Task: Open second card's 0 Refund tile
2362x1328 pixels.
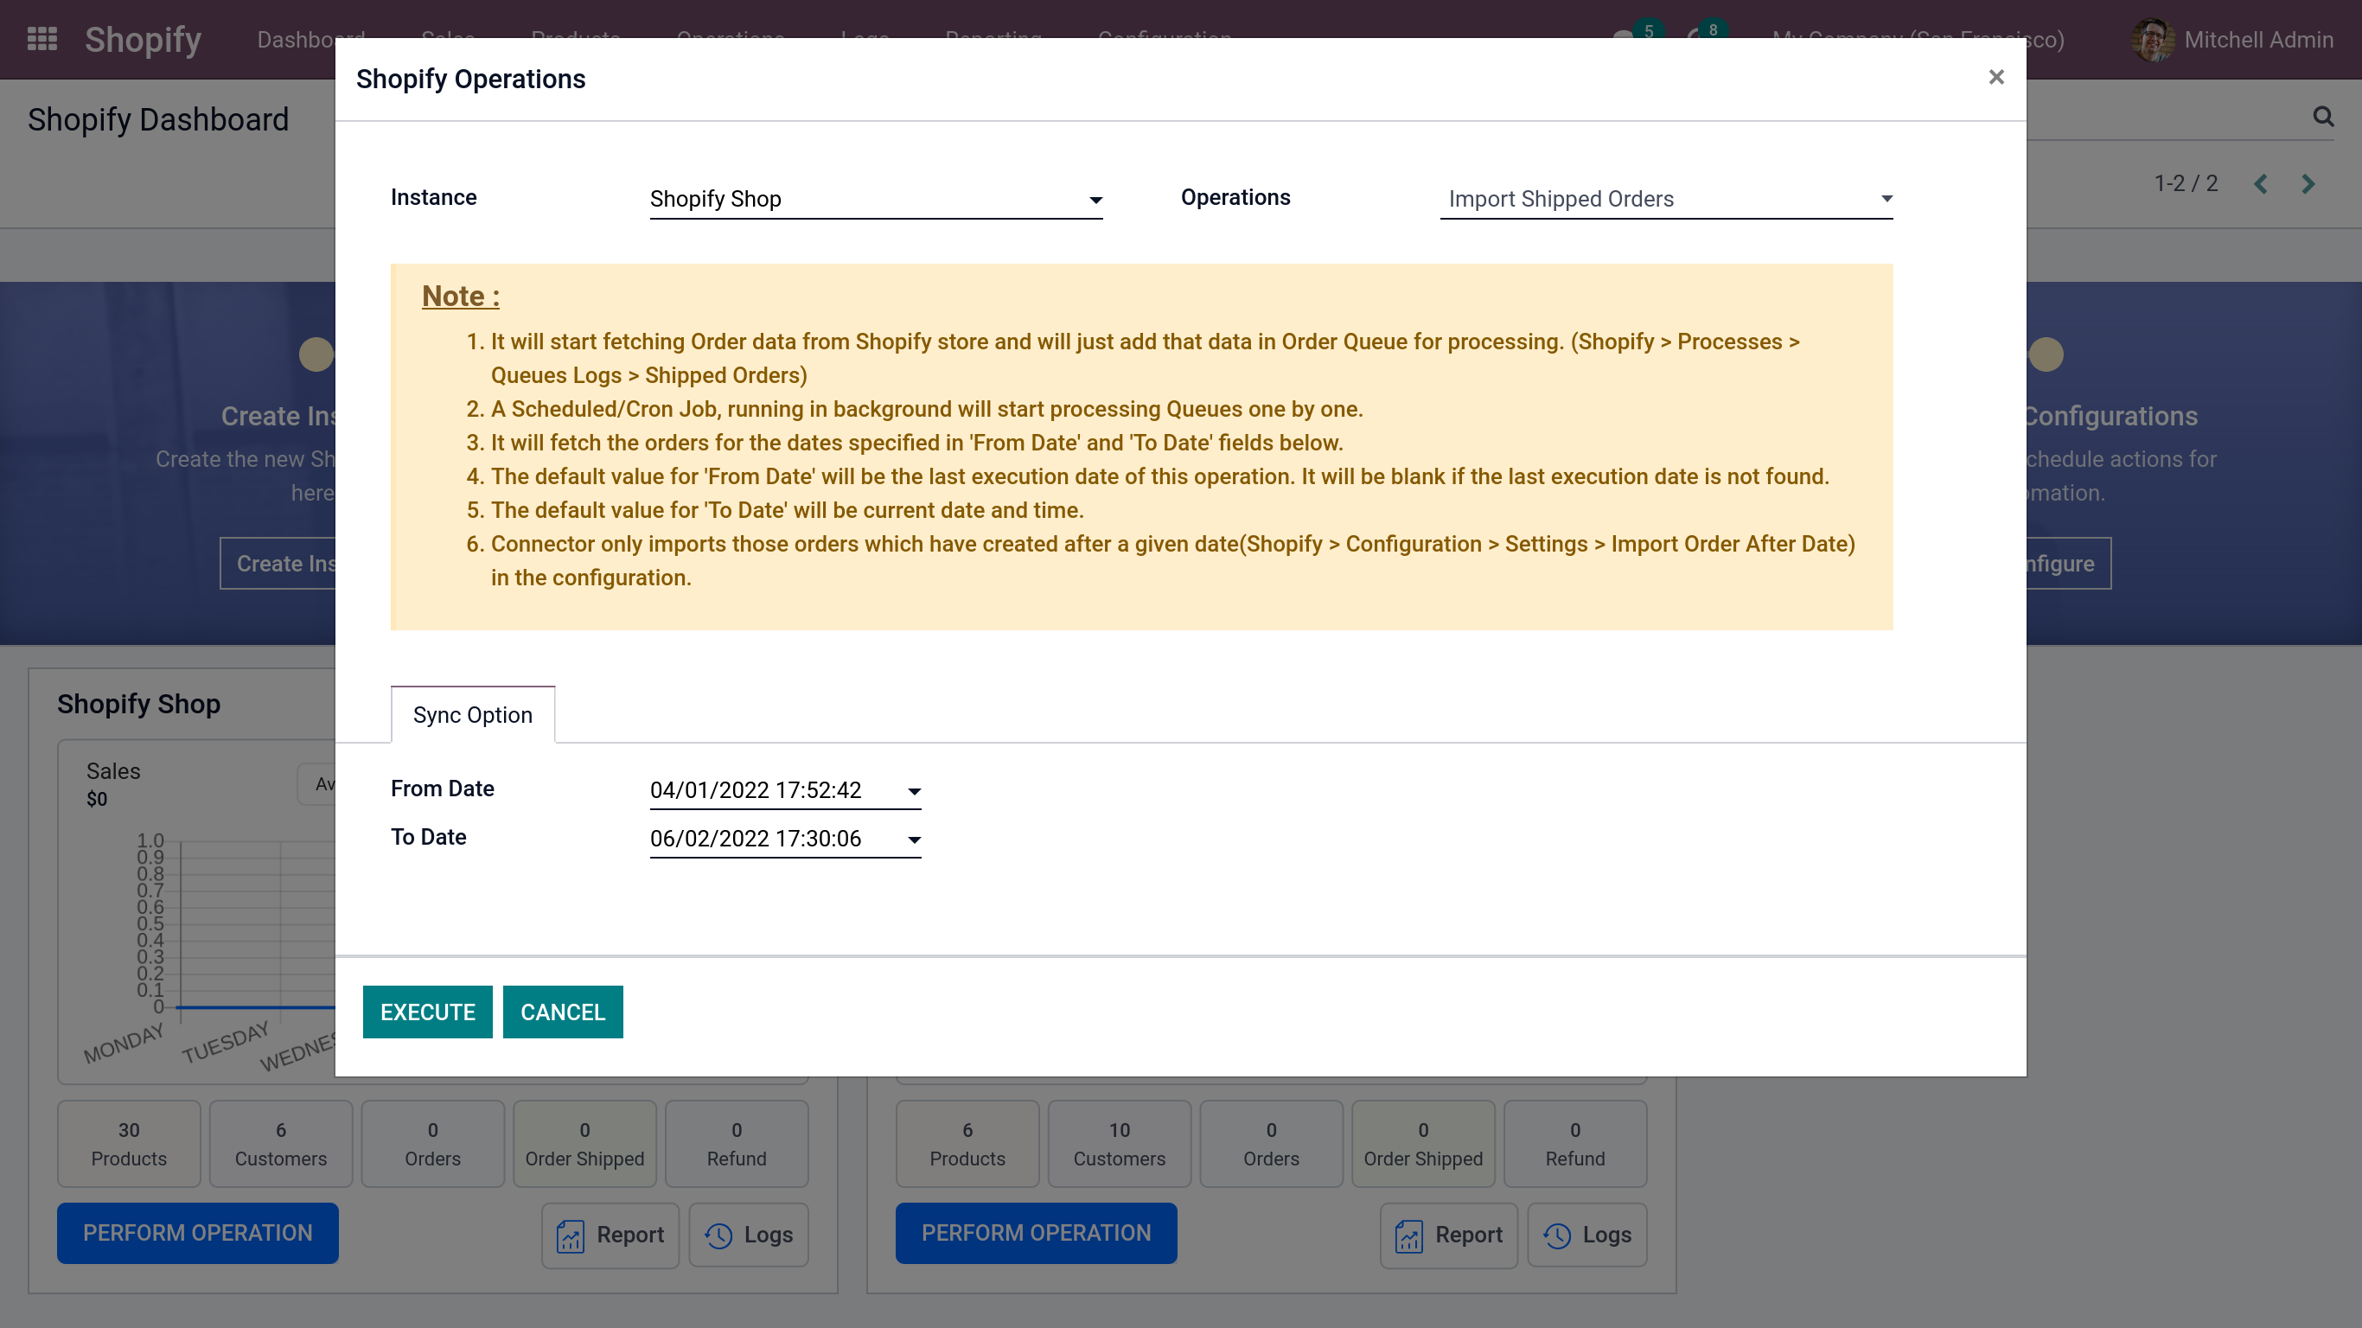Action: (x=1575, y=1144)
